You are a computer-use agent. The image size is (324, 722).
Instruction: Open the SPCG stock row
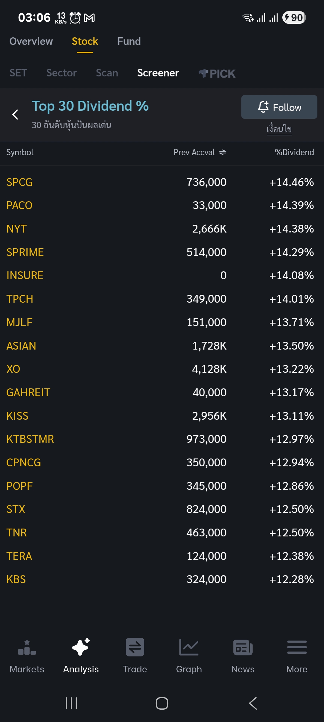162,182
